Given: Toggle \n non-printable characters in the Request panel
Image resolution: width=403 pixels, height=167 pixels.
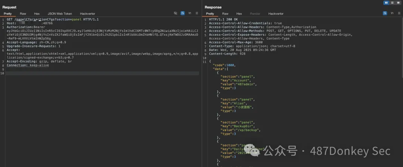Looking at the screenshot, I should 190,13.
